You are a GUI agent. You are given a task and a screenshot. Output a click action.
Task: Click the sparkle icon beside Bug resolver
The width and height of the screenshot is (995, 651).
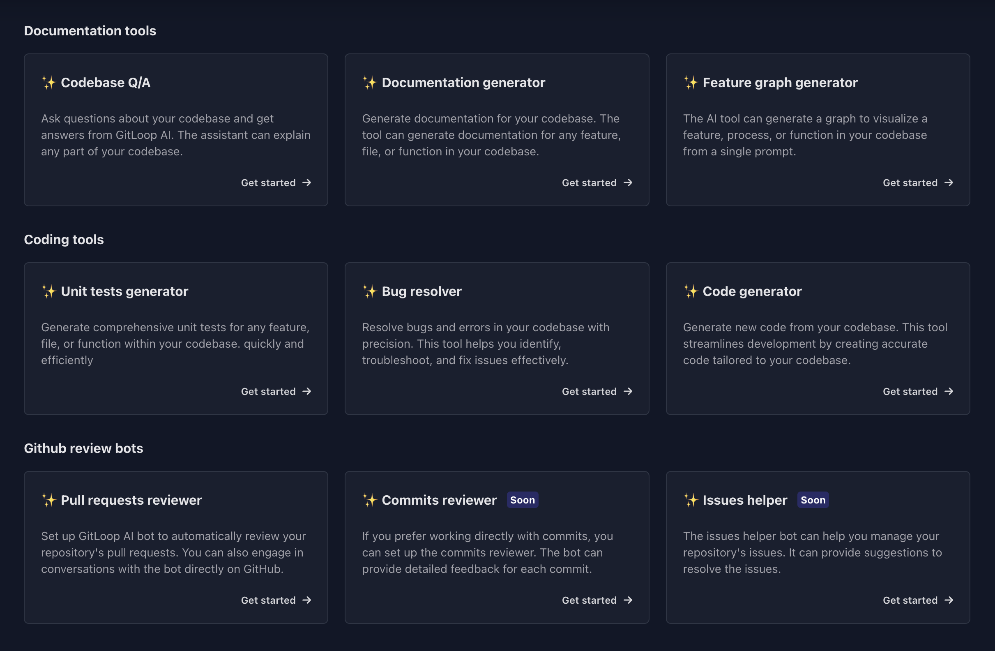point(370,291)
